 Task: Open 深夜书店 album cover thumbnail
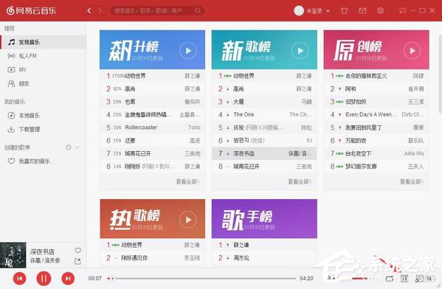click(x=13, y=255)
